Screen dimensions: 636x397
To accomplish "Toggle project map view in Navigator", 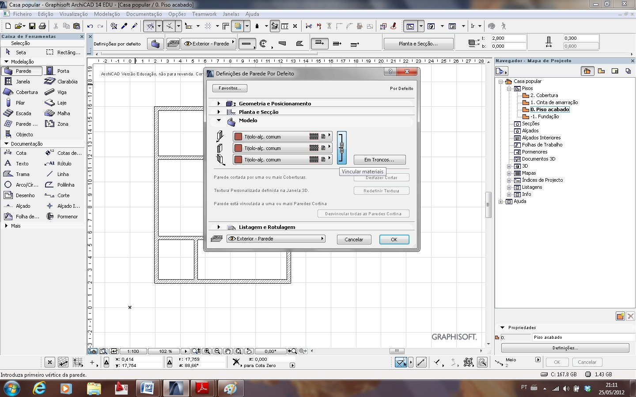I will click(587, 71).
